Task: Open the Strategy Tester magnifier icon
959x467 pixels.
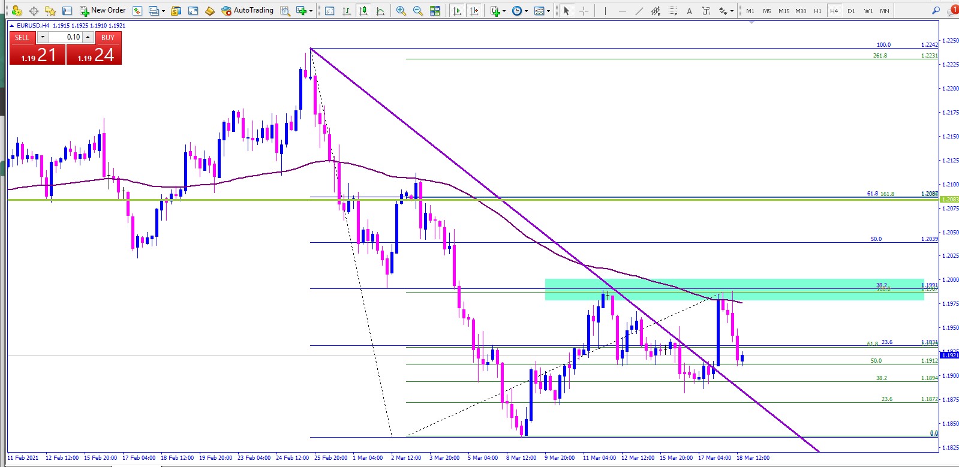Action: point(285,10)
